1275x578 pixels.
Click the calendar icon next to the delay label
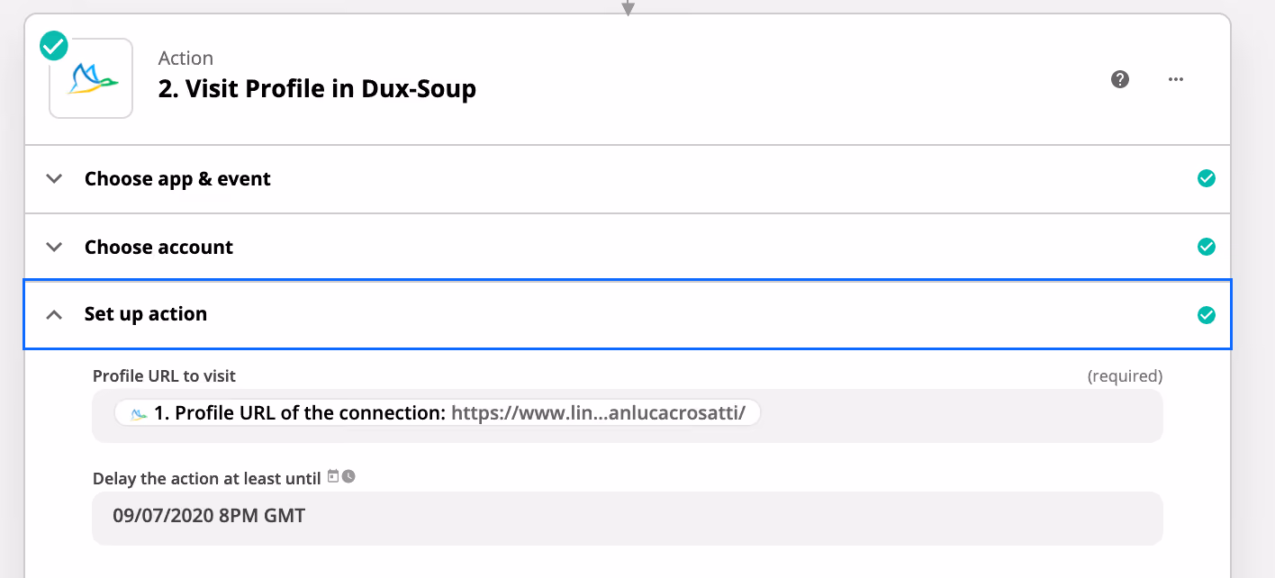(x=333, y=476)
